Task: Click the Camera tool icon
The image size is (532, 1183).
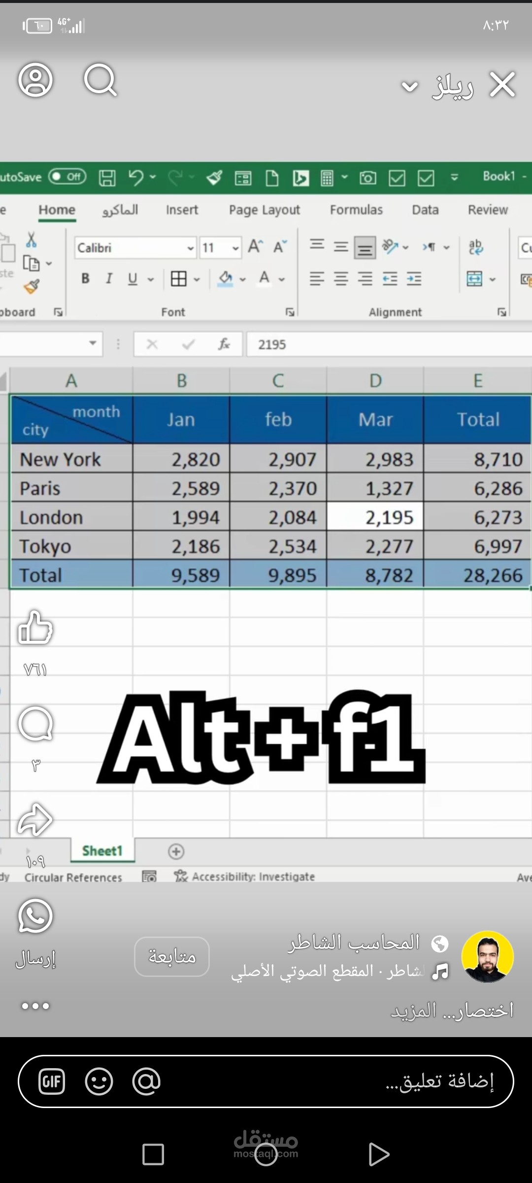Action: coord(367,177)
